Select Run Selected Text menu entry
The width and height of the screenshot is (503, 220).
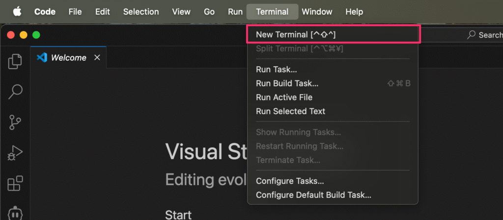(333, 111)
